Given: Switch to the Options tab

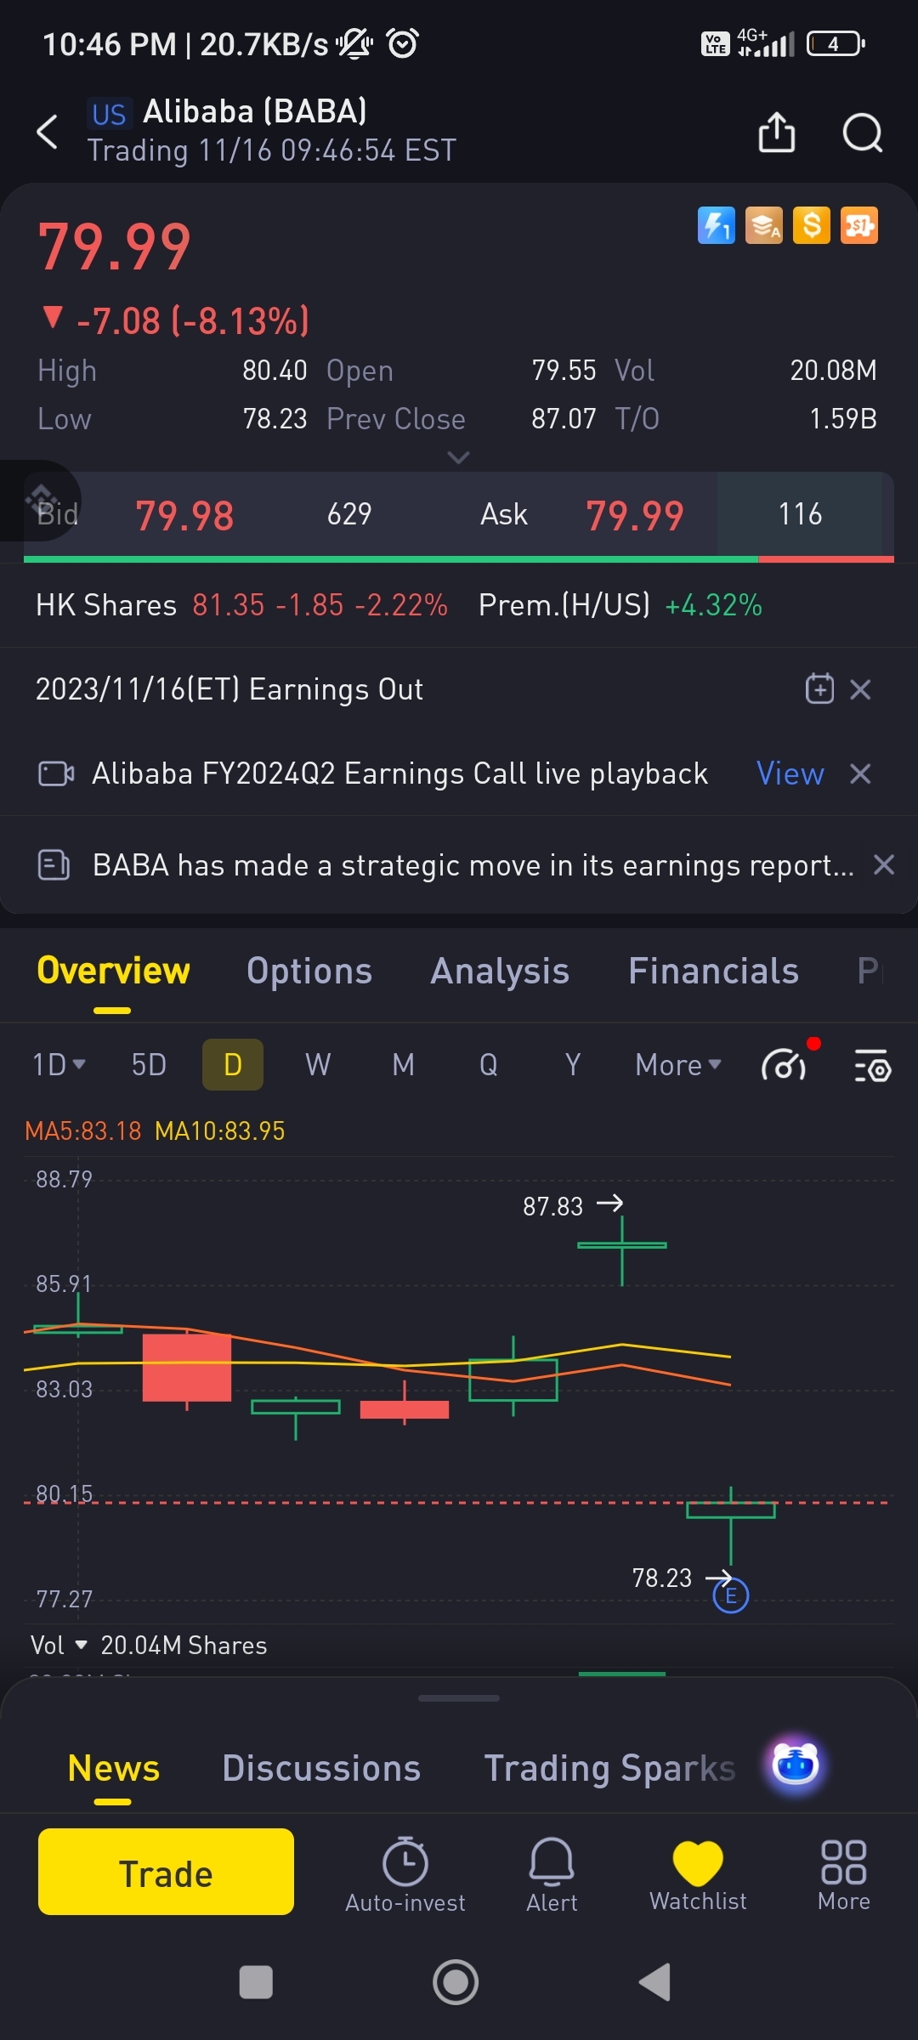Looking at the screenshot, I should (309, 972).
